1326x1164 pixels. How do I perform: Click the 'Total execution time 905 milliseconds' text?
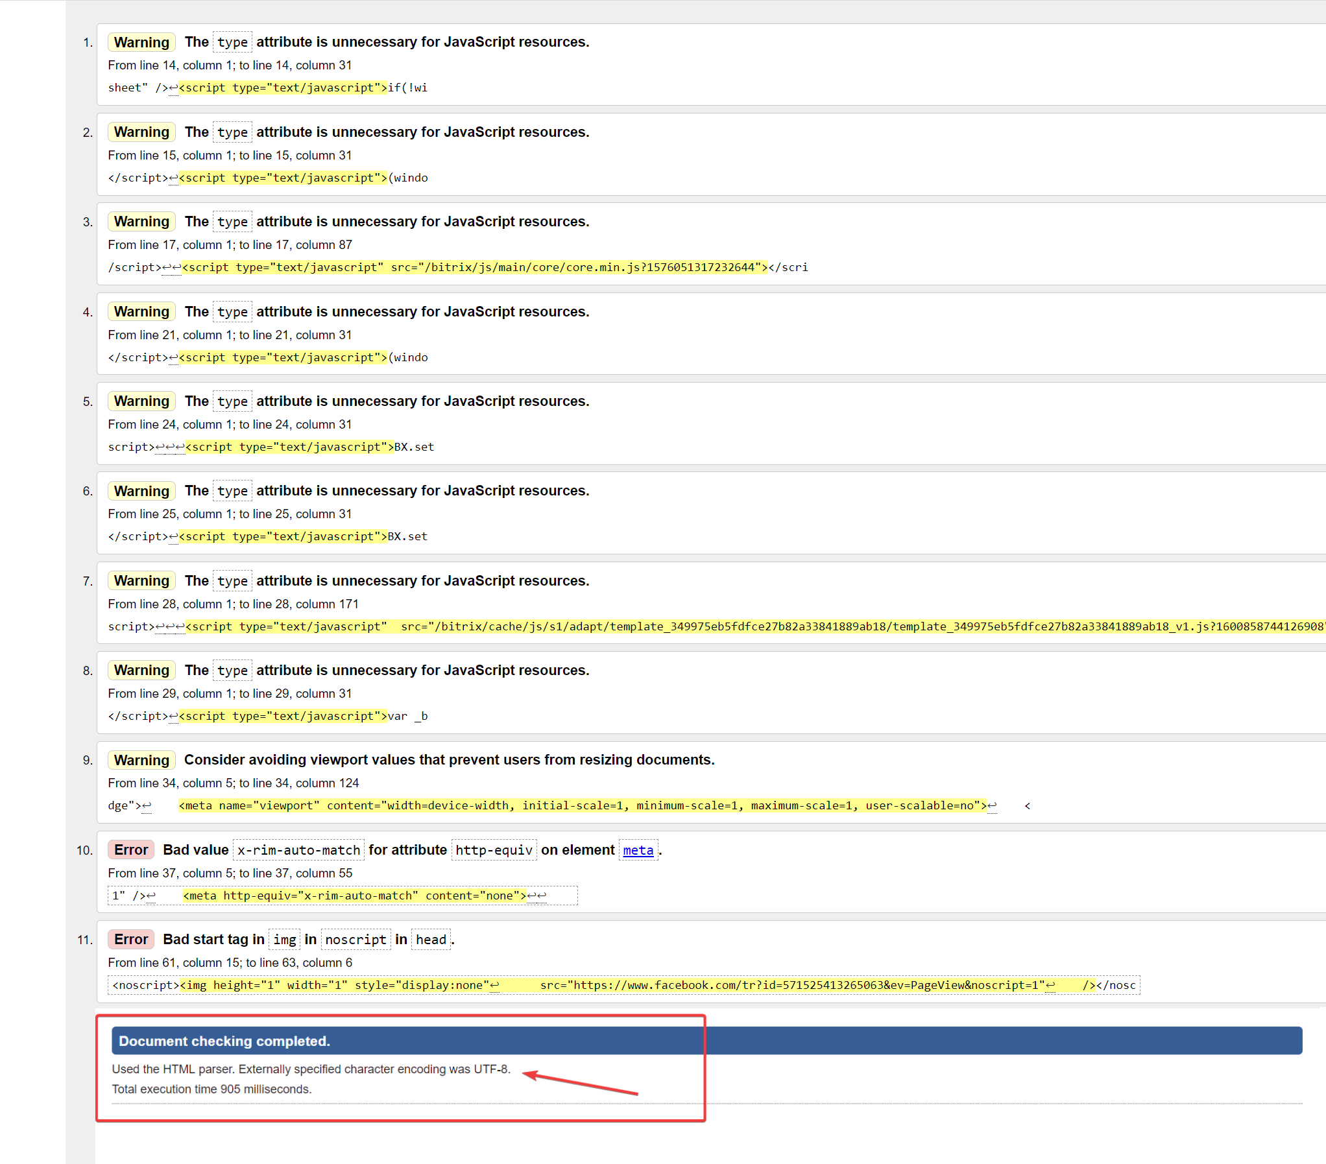[211, 1089]
